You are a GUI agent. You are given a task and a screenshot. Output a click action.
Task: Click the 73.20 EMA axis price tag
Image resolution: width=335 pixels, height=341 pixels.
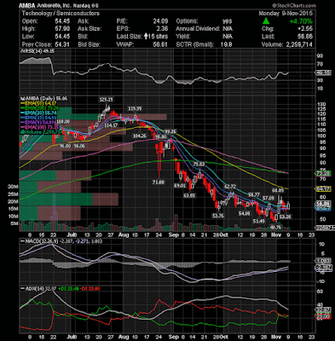(x=323, y=174)
